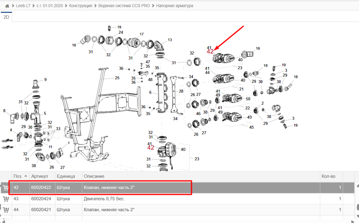Select part label 6 on the manifold
This screenshot has width=359, height=223.
pyautogui.click(x=150, y=92)
